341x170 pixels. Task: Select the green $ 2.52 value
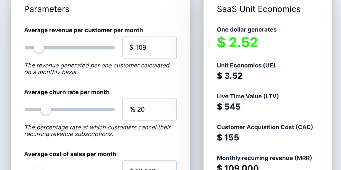237,42
